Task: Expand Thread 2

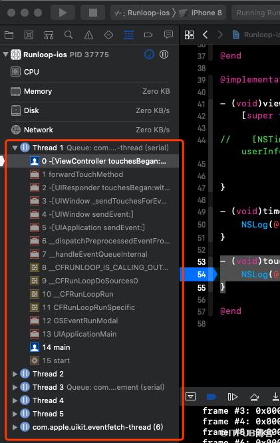Action: point(15,374)
